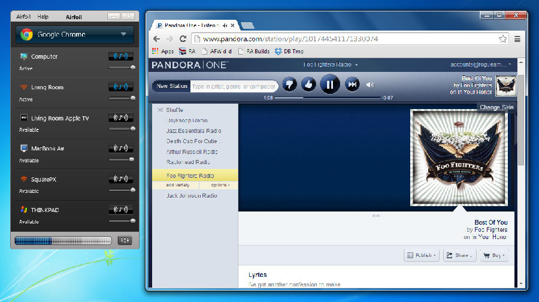Go forward in Chrome
Image resolution: width=539 pixels, height=302 pixels.
pos(169,39)
